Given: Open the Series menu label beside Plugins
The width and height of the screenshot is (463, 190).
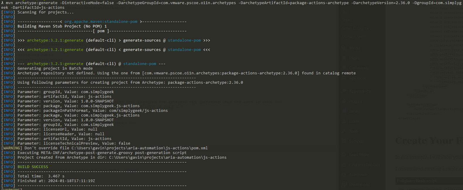Looking at the screenshot, I should 354,111.
